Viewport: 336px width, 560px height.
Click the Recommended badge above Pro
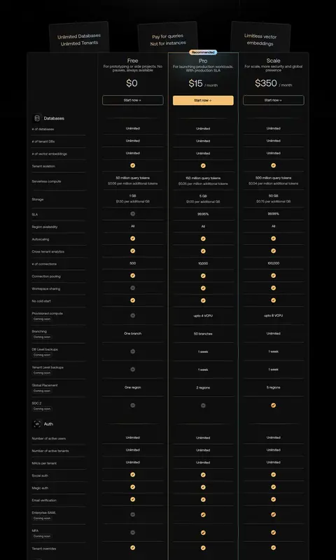pyautogui.click(x=203, y=52)
